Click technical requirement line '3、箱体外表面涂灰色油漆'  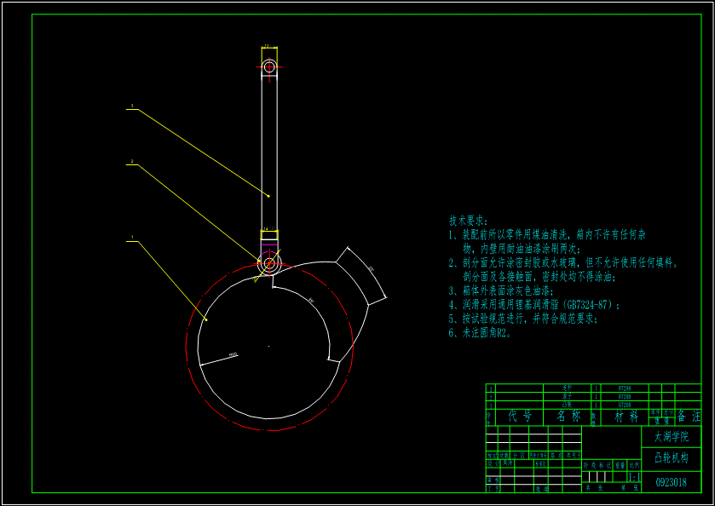502,290
